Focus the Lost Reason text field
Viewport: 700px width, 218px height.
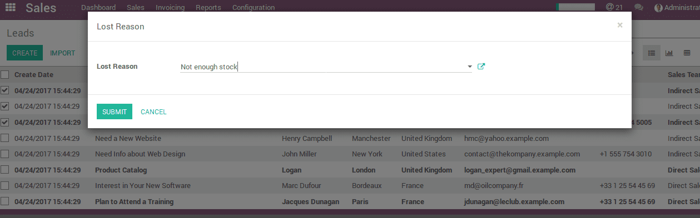click(x=322, y=67)
